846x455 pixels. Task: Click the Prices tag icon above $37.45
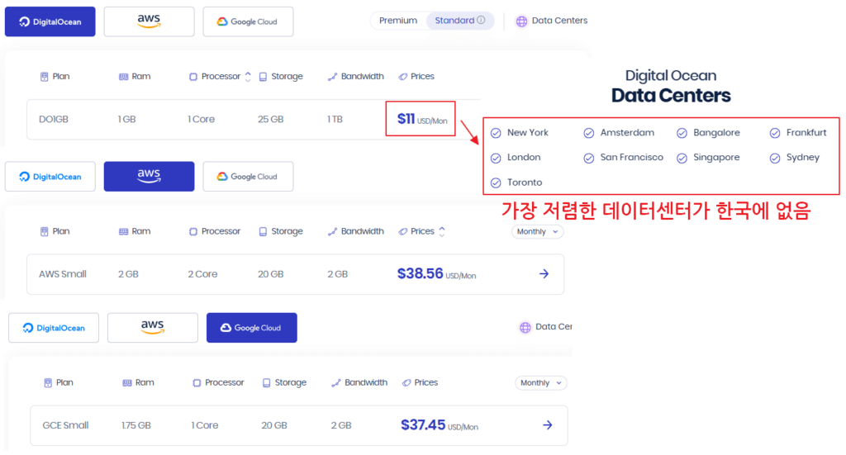click(x=406, y=383)
